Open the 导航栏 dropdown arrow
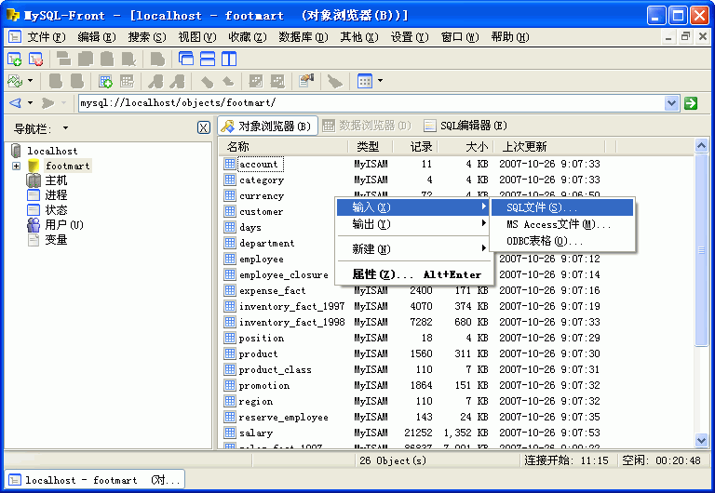715x493 pixels. [x=66, y=128]
